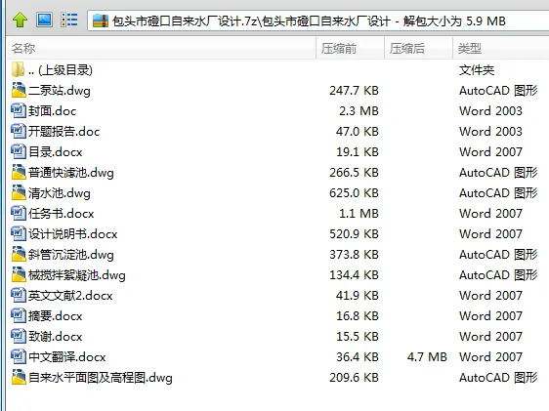Click the 4.7 MB compressed size value
549x411 pixels.
[427, 357]
